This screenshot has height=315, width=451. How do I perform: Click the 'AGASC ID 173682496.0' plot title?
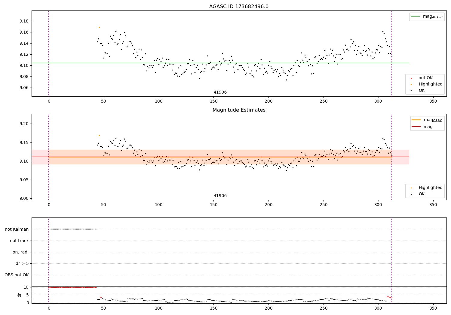pos(239,7)
